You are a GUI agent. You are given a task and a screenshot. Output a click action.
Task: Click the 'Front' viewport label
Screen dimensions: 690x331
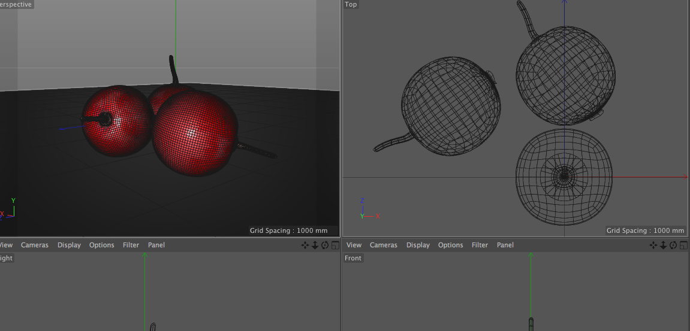[353, 258]
